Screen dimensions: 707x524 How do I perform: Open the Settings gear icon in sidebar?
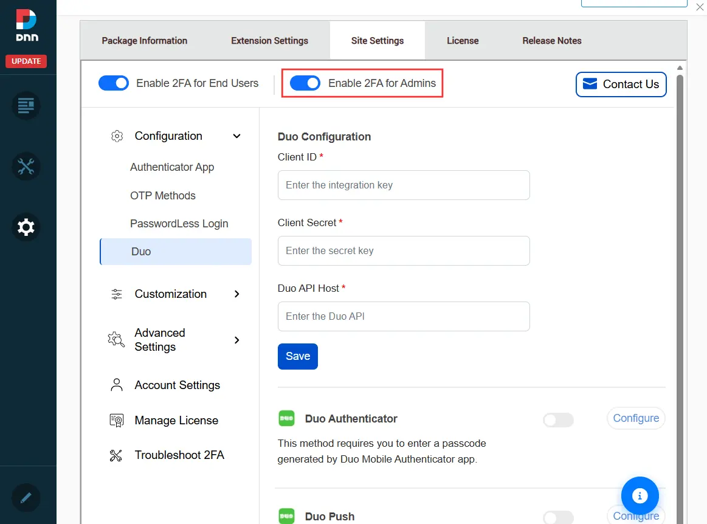pos(26,227)
